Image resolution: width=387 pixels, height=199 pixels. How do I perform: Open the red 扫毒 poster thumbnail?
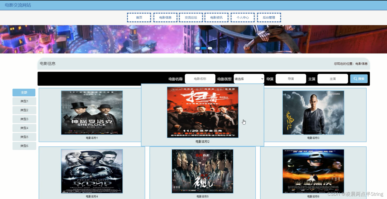click(x=203, y=112)
